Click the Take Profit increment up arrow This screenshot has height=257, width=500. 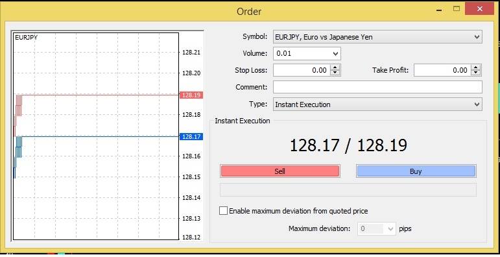pyautogui.click(x=476, y=67)
